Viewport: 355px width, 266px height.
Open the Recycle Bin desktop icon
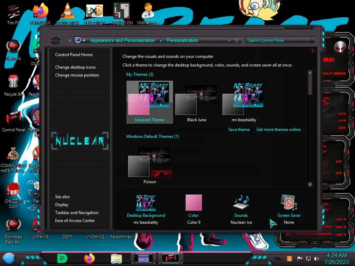click(x=14, y=86)
